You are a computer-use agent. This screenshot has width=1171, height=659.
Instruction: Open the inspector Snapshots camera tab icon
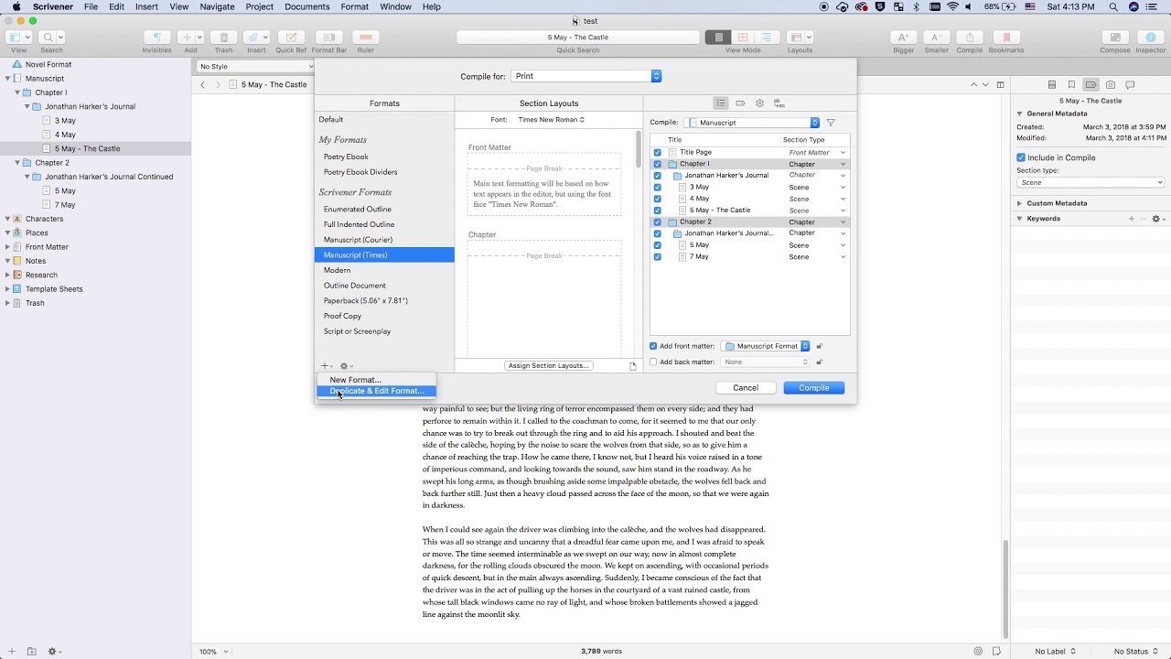click(1111, 84)
